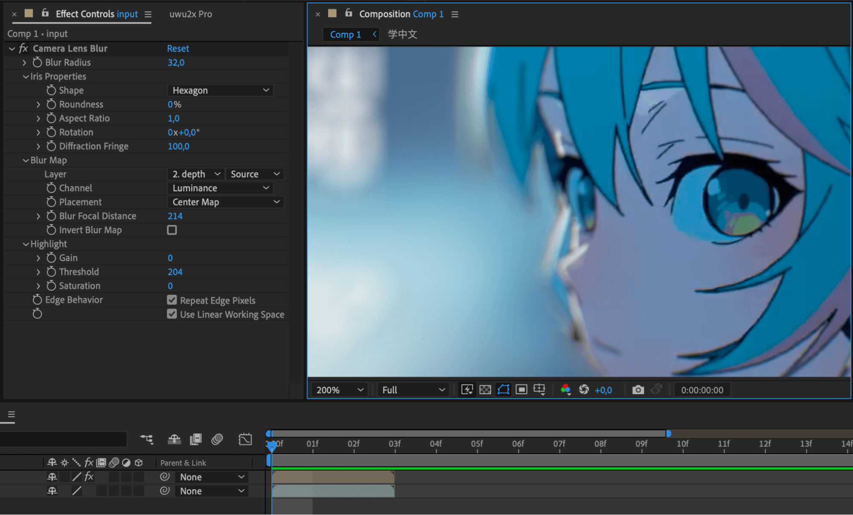The width and height of the screenshot is (853, 515).
Task: Click the Threshold stopwatch
Action: (x=51, y=272)
